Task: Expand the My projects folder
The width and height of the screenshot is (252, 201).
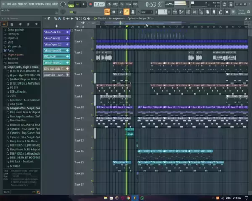Action: coord(14,46)
